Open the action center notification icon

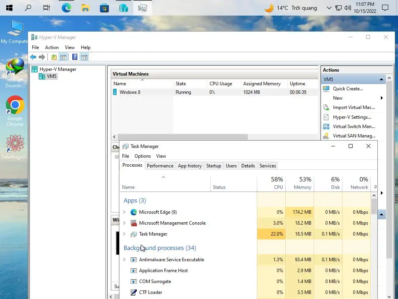[385, 8]
